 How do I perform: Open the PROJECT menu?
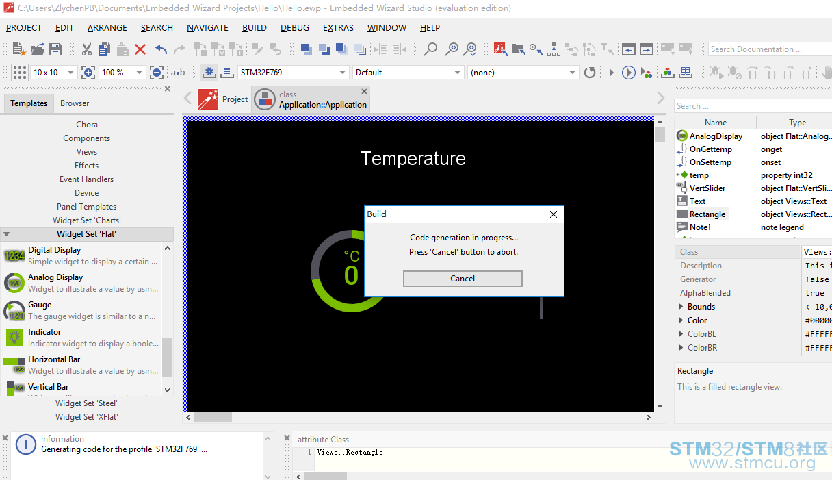coord(24,28)
